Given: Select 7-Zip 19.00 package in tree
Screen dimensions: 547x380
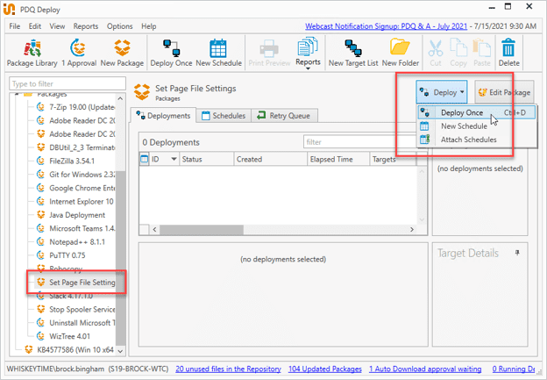Looking at the screenshot, I should point(75,107).
